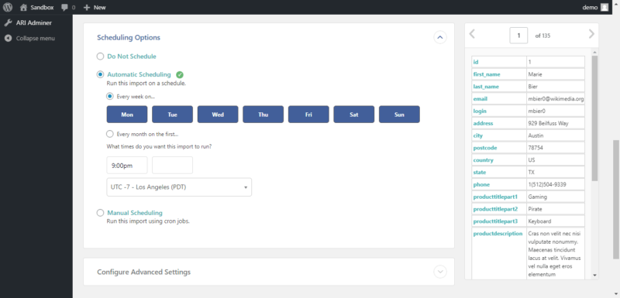The width and height of the screenshot is (620, 298).
Task: Open the UTC -7 Los Angeles timezone dropdown
Action: [x=179, y=187]
